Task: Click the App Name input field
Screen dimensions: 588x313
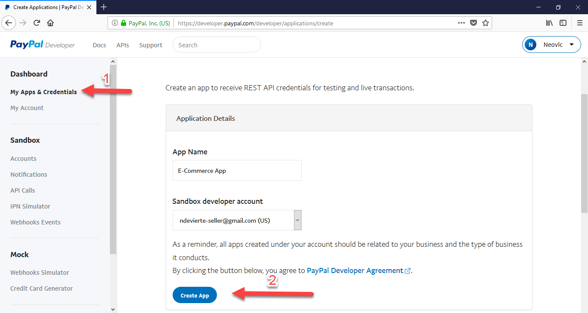Action: click(237, 170)
